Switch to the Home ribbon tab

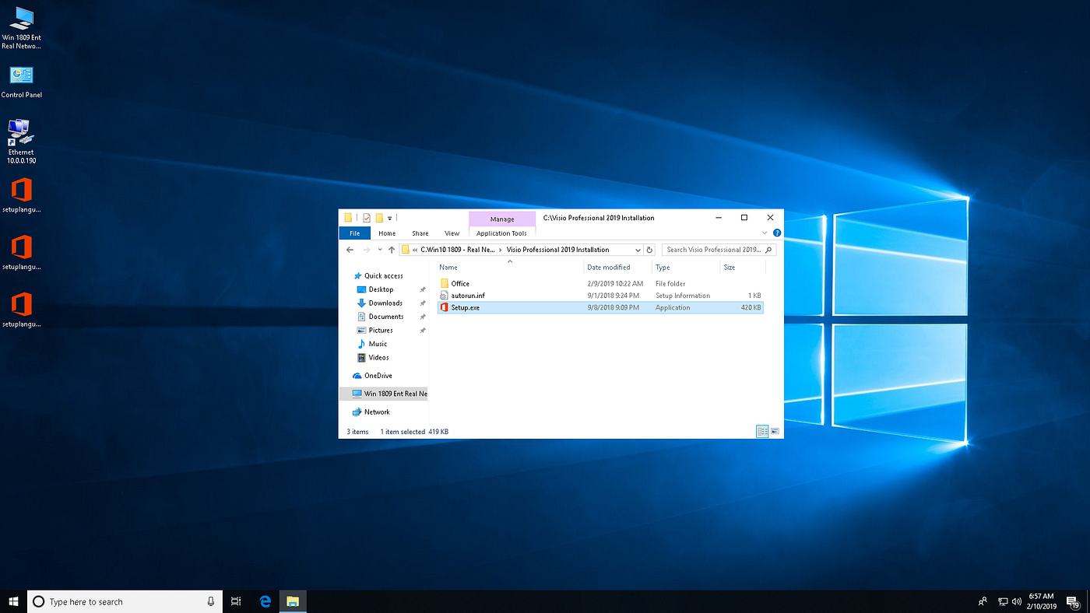point(387,233)
